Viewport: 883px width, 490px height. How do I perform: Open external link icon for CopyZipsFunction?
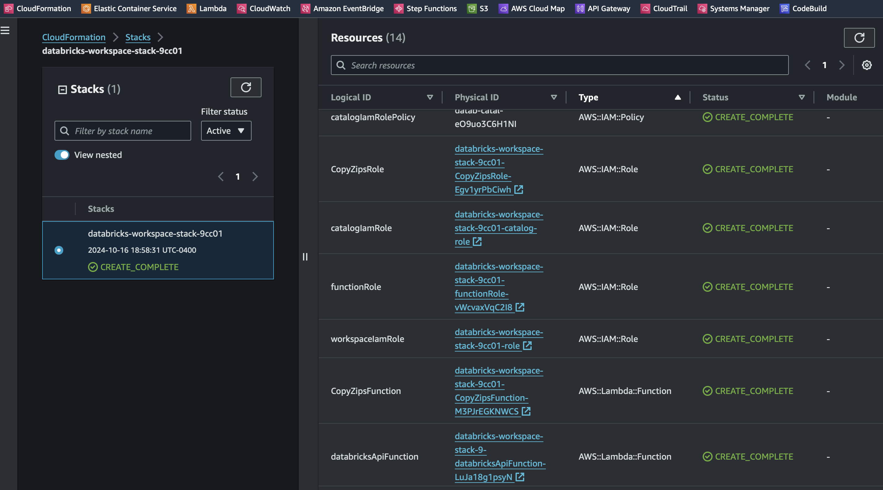coord(526,411)
